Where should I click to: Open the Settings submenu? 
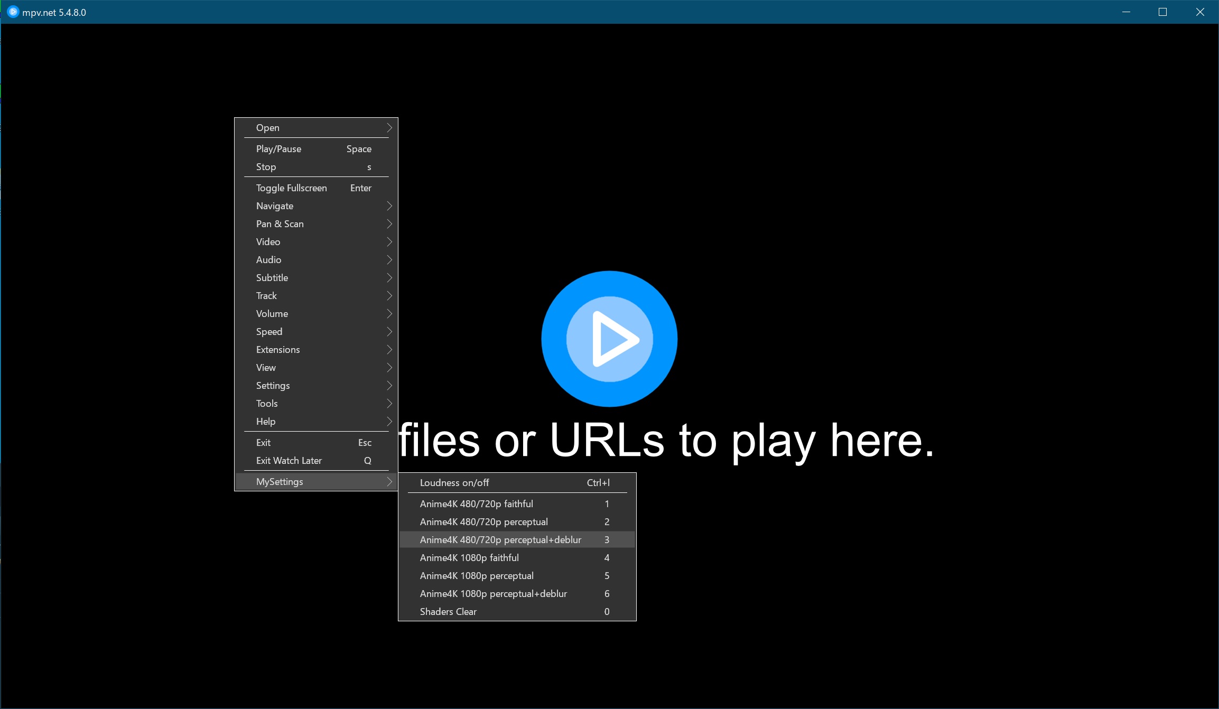[x=273, y=385]
